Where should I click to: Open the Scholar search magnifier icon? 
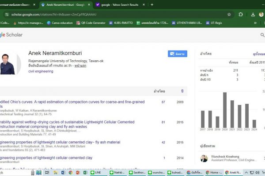[x=262, y=35]
